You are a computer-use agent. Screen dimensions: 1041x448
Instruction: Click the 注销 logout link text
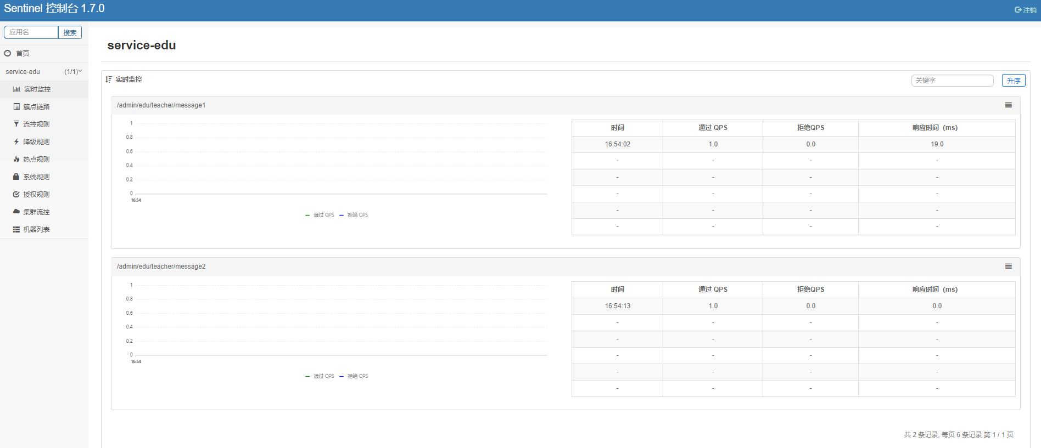click(1029, 10)
